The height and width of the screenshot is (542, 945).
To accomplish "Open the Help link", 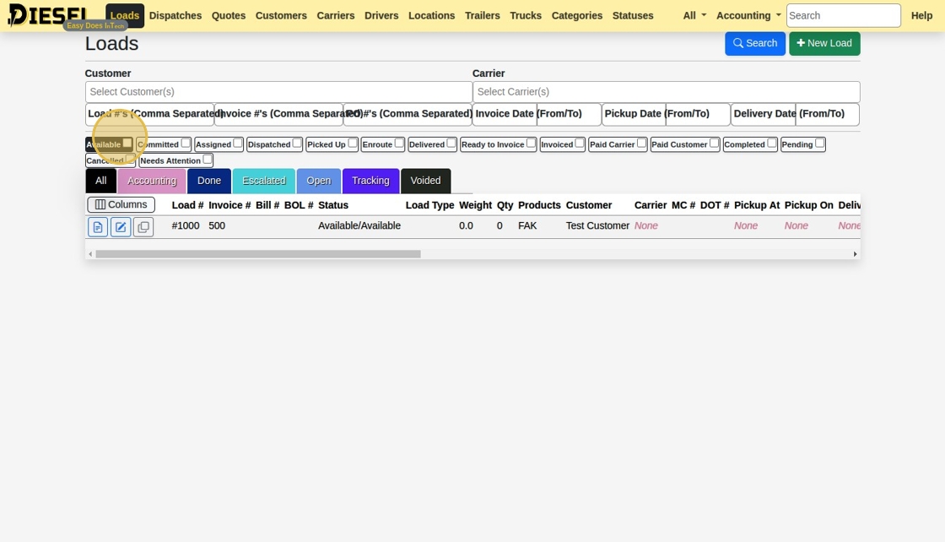I will 921,16.
